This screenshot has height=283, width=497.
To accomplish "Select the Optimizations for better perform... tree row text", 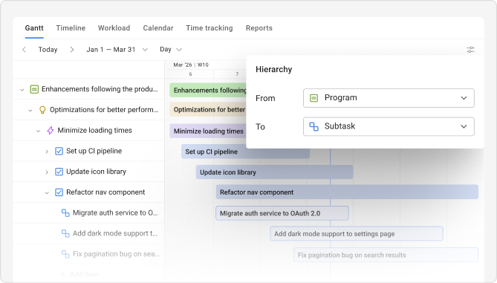I will 104,110.
